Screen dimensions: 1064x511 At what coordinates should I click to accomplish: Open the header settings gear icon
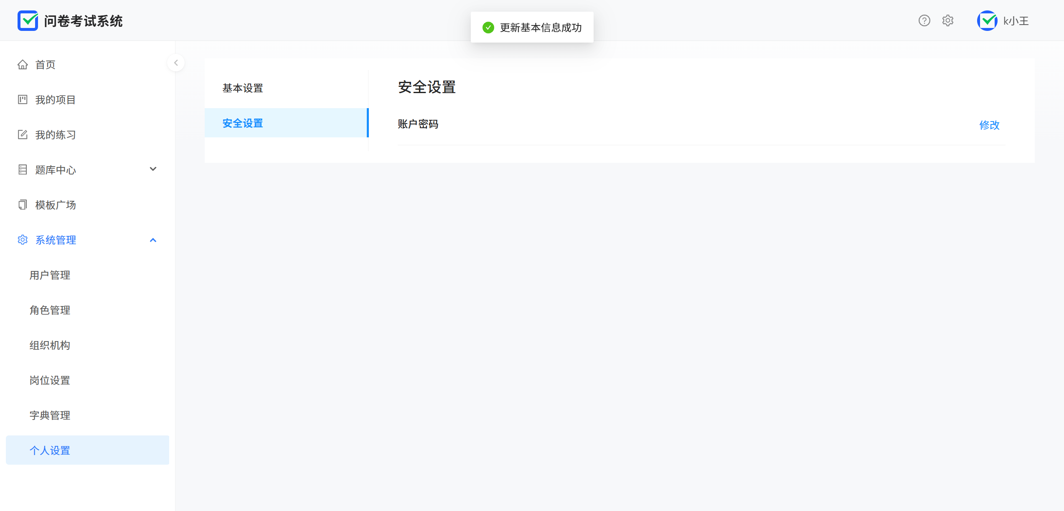click(x=947, y=20)
